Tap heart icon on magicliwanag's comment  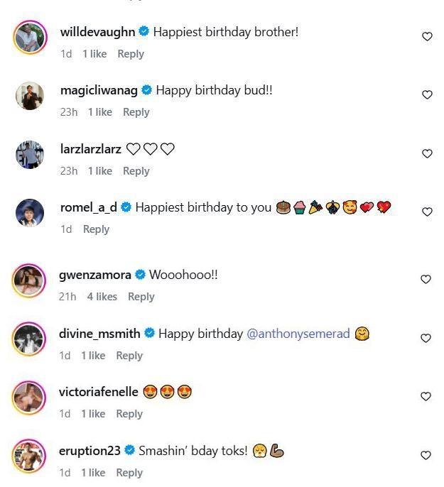coord(427,94)
